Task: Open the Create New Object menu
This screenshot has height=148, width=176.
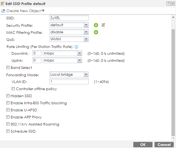Action: coord(23,11)
